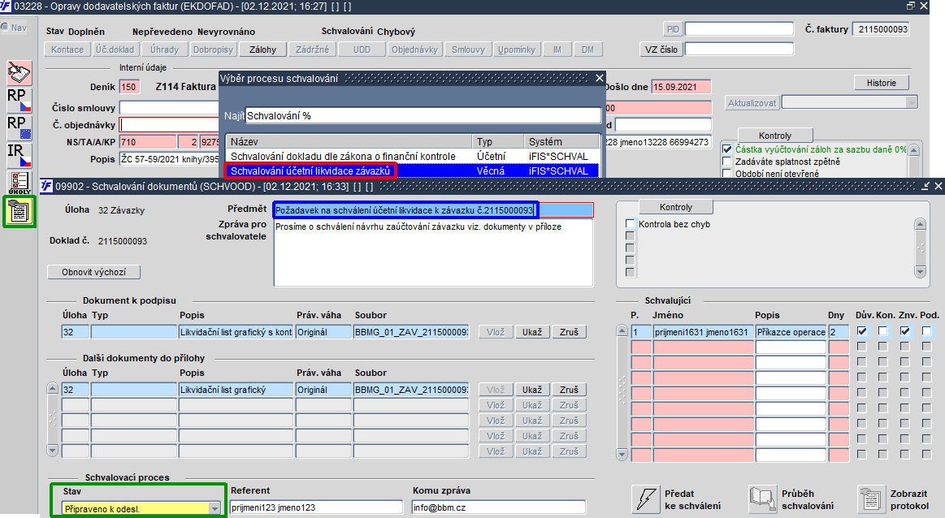Screen dimensions: 945x518
Task: Click the Předat ke schválení lightning icon
Action: pyautogui.click(x=646, y=499)
